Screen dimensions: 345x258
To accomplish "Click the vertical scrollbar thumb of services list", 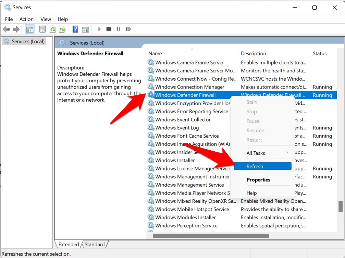I will pyautogui.click(x=340, y=206).
